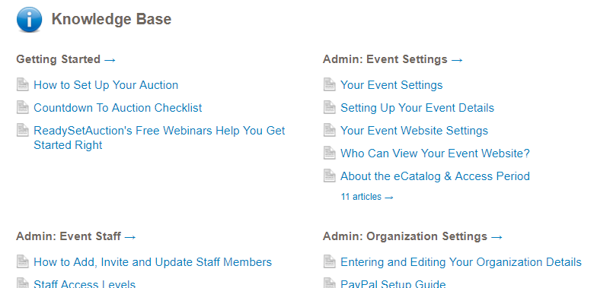
Task: Click document icon beside How to Set Up Your Auction
Action: [x=22, y=84]
